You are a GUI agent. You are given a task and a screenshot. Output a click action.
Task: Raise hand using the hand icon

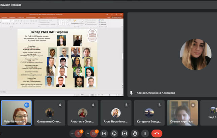(135, 133)
